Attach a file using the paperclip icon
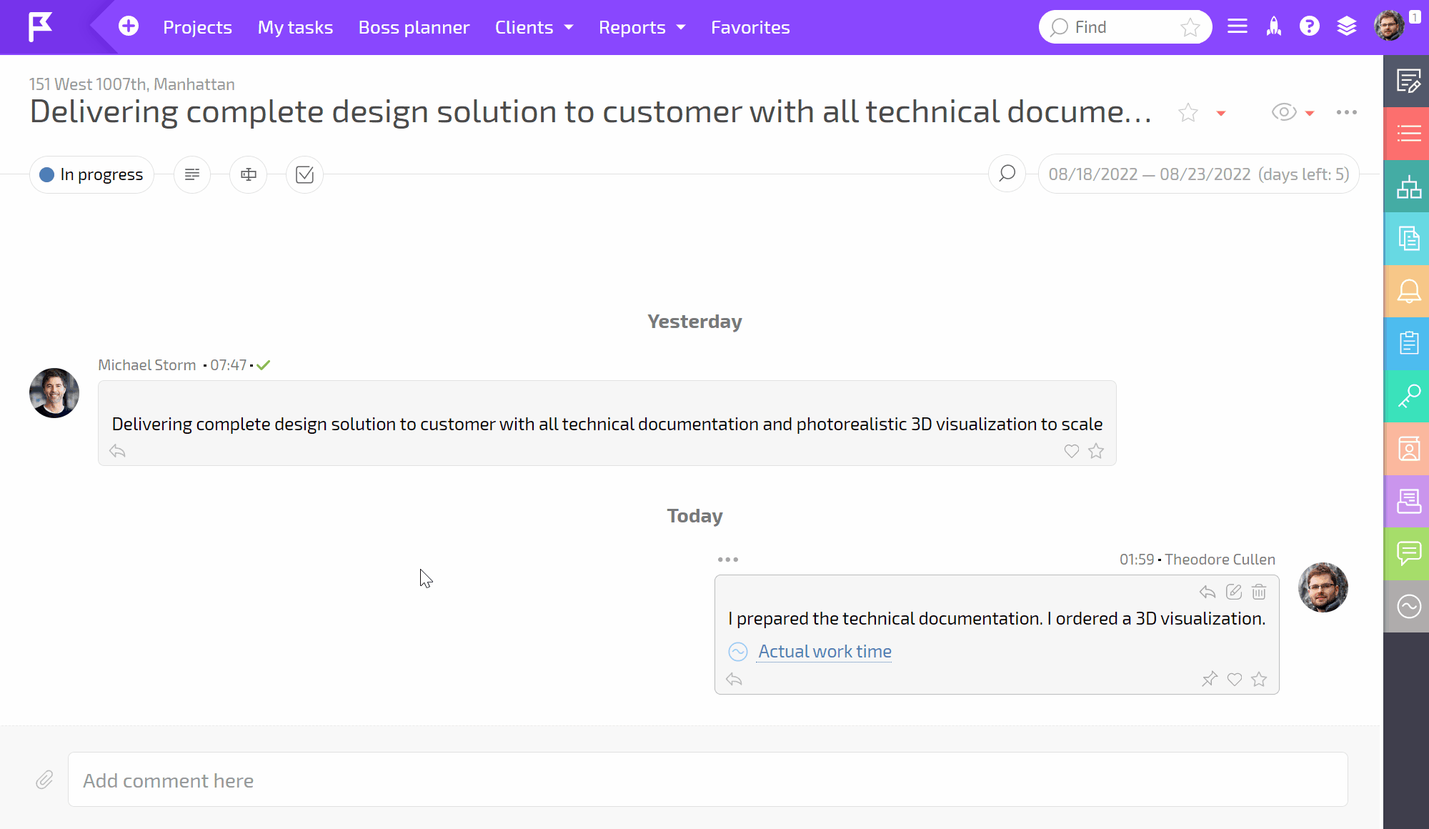The image size is (1429, 829). point(44,780)
